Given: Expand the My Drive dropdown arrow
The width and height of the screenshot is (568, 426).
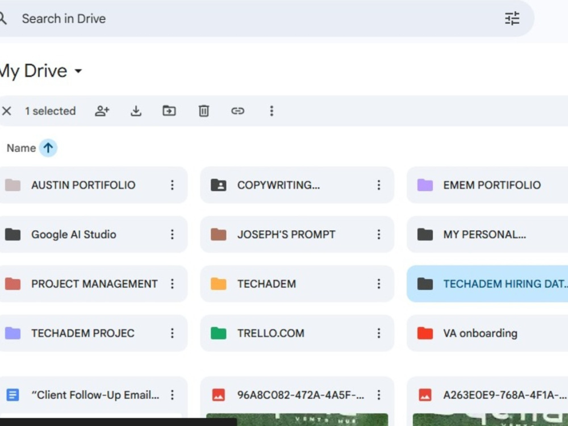Looking at the screenshot, I should pos(78,71).
